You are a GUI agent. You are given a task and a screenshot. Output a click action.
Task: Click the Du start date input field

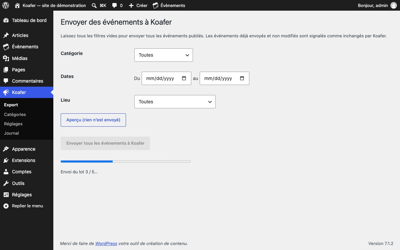(166, 78)
